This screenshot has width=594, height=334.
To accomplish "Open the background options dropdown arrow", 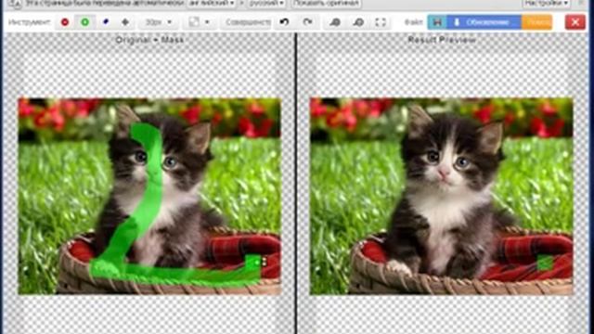I will [x=207, y=22].
